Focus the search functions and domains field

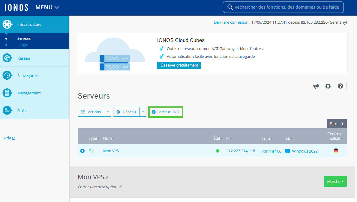283,7
